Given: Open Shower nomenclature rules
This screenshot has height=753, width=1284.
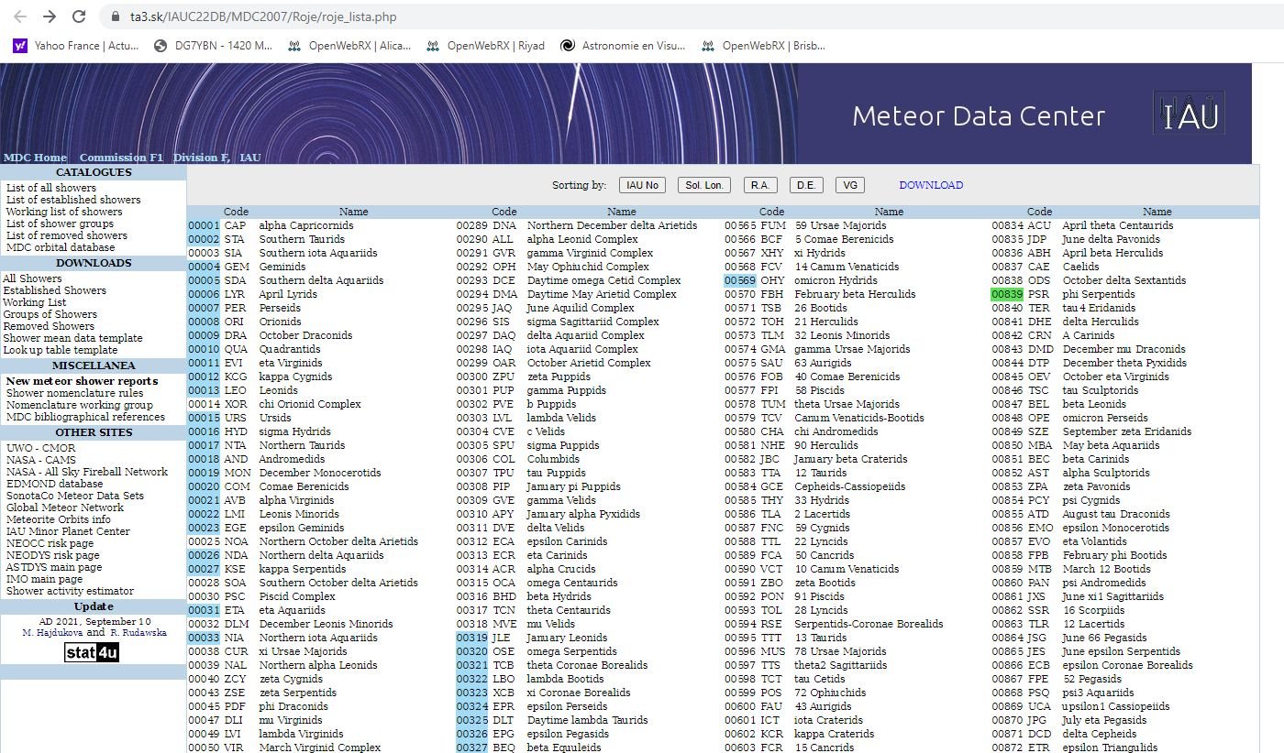Looking at the screenshot, I should pos(74,393).
